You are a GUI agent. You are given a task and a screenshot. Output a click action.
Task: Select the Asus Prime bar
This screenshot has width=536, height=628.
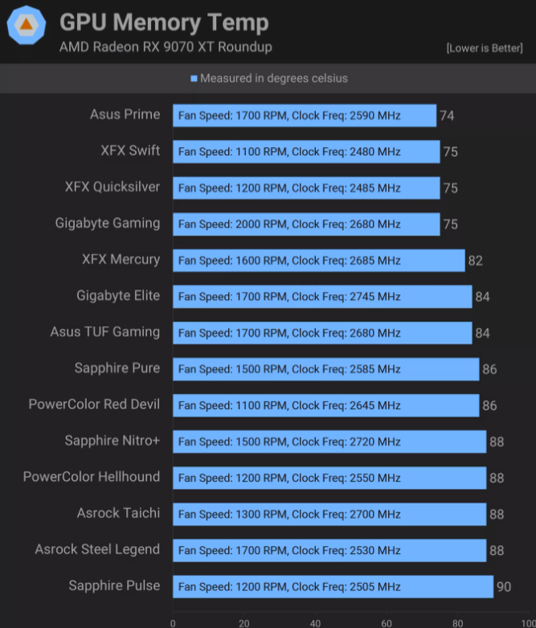coord(304,116)
